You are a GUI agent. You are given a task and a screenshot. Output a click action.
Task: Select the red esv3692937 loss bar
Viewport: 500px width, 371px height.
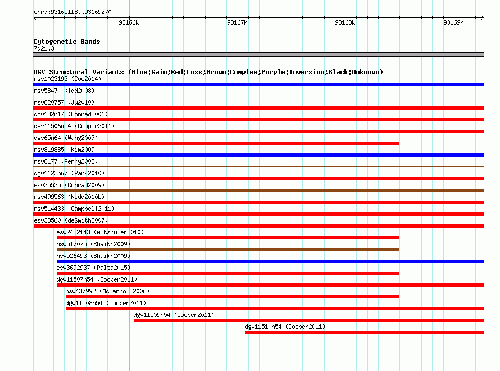pyautogui.click(x=228, y=273)
